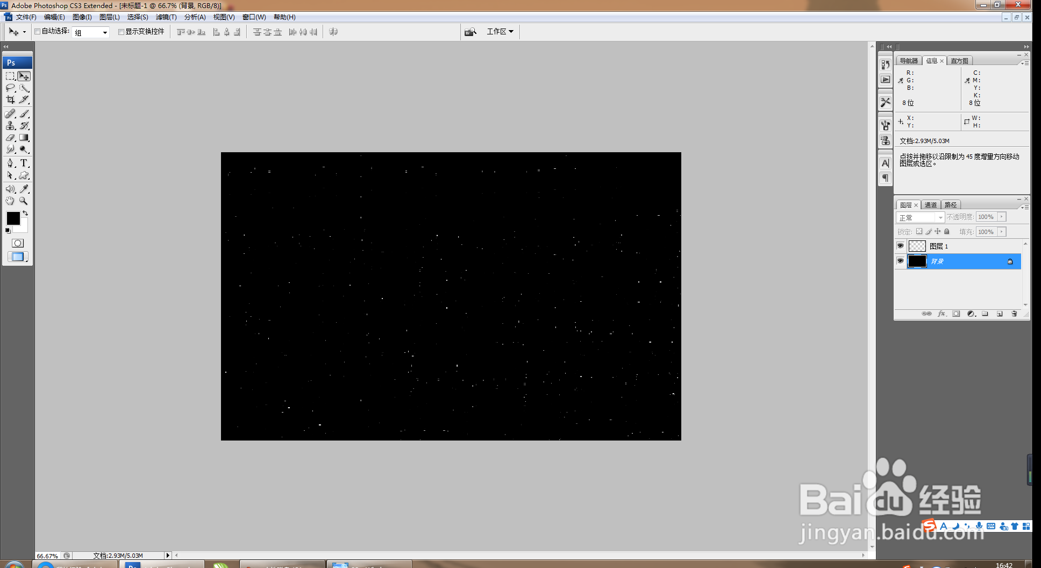Click the background color swatch
1041x568 pixels.
23,227
